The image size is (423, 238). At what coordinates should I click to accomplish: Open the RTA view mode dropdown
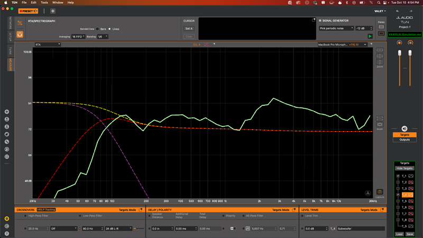(x=48, y=44)
